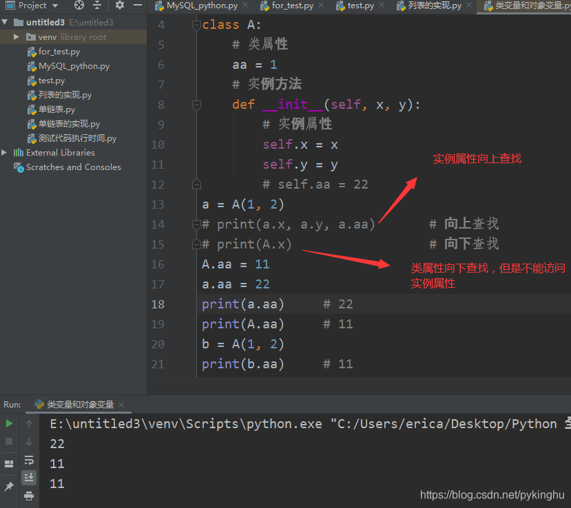Image resolution: width=571 pixels, height=508 pixels.
Task: Close the MySQL_python.py tab
Action: (x=245, y=6)
